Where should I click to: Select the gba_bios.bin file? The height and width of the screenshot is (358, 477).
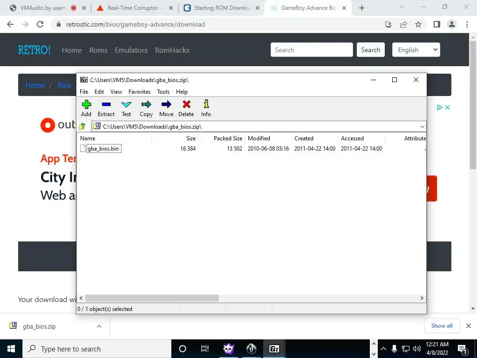pyautogui.click(x=103, y=149)
